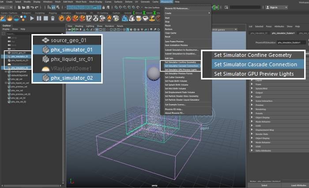The height and width of the screenshot is (188, 309).
Task: Open the Mesh Tools main menu
Action: click(x=81, y=2)
